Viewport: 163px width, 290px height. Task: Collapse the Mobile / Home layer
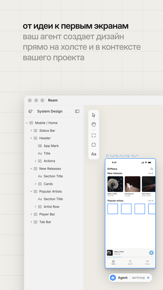[27, 123]
